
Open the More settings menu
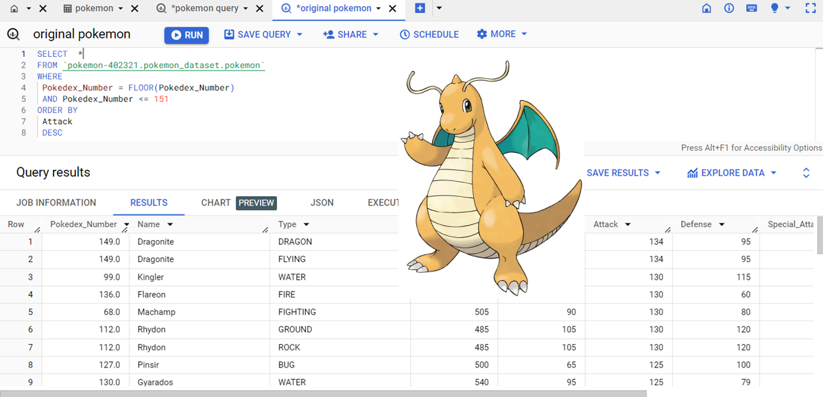pos(502,34)
